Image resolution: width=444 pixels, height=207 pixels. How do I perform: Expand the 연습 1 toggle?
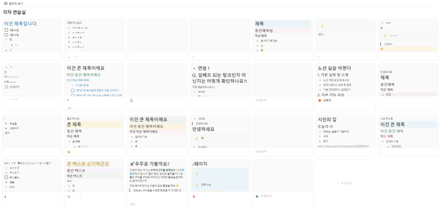pyautogui.click(x=194, y=68)
